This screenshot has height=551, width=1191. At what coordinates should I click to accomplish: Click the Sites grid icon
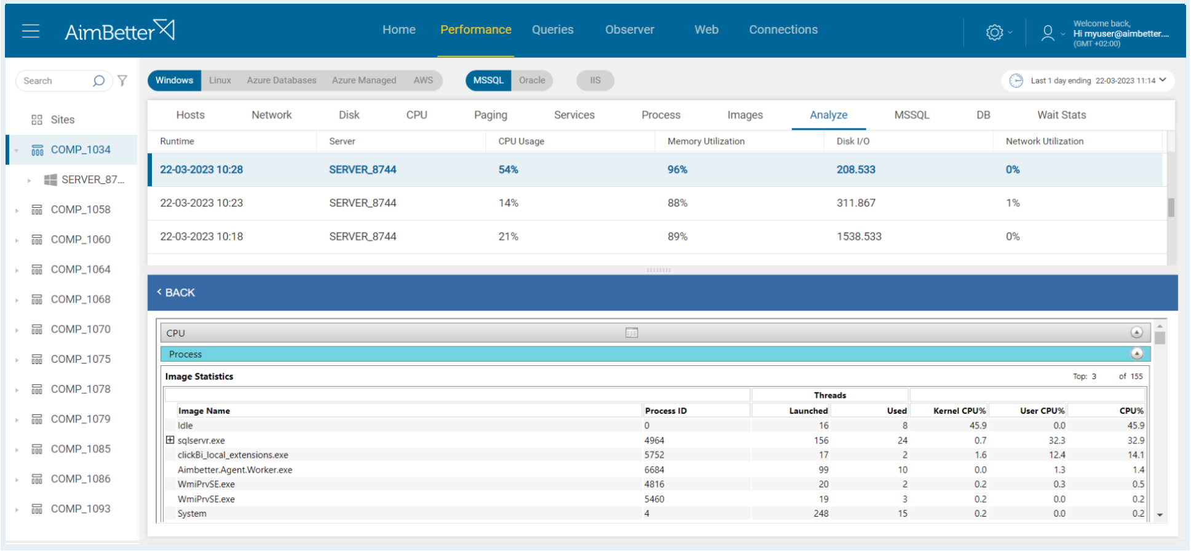point(37,120)
